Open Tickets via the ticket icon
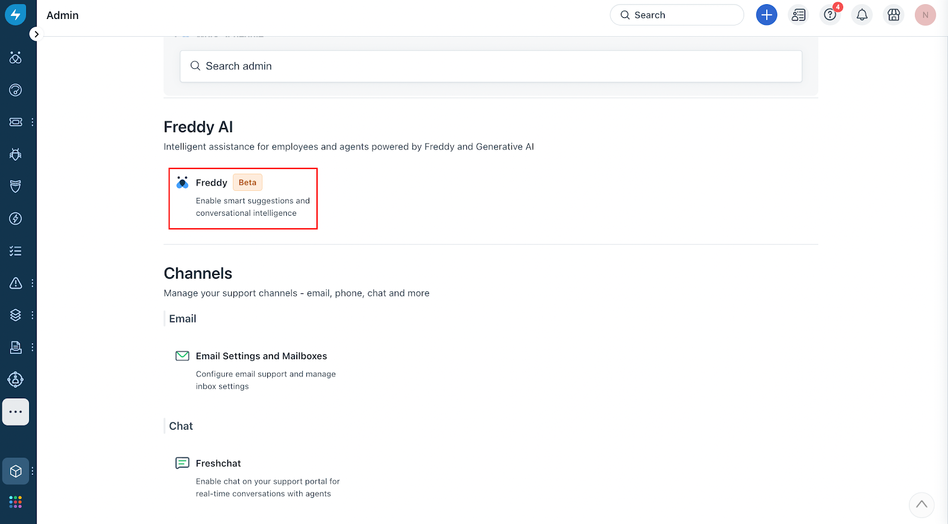 15,122
